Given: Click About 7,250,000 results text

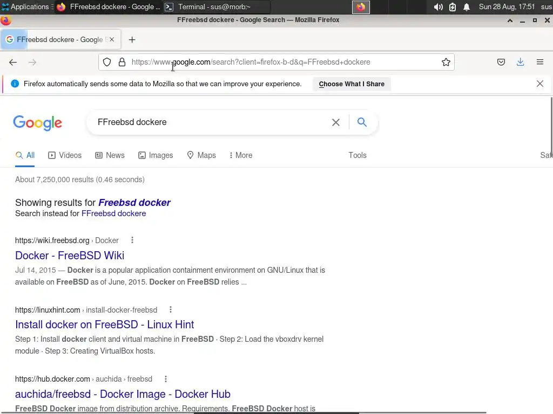Looking at the screenshot, I should (80, 180).
